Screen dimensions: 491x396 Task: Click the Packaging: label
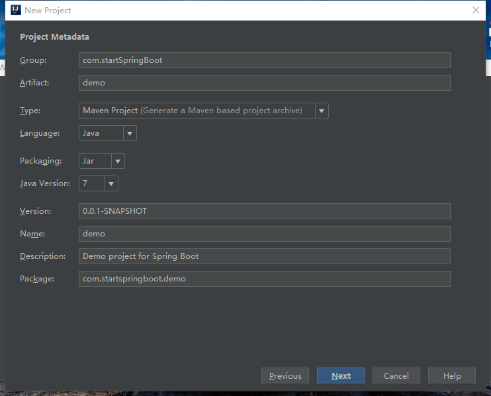pyautogui.click(x=41, y=161)
